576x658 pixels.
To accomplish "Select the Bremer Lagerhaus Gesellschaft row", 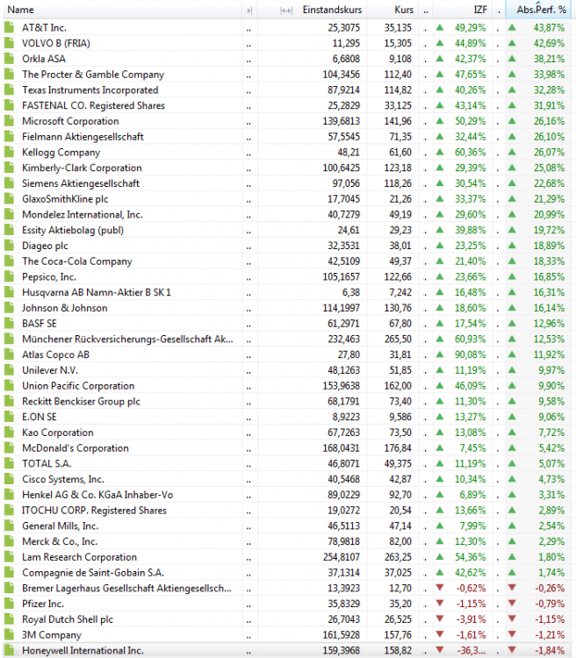I will (288, 588).
